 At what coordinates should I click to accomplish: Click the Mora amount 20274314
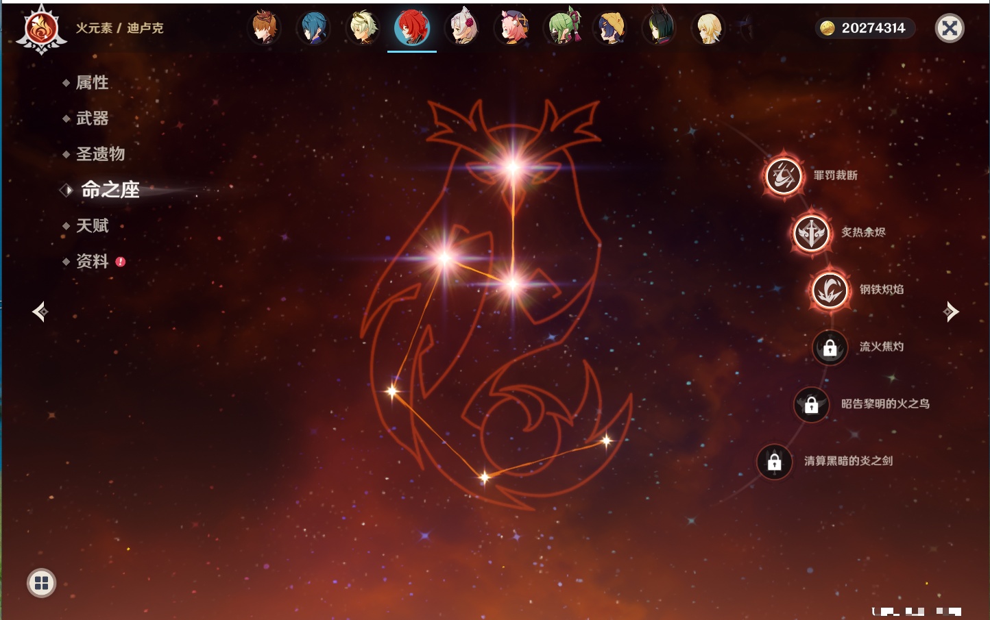873,28
